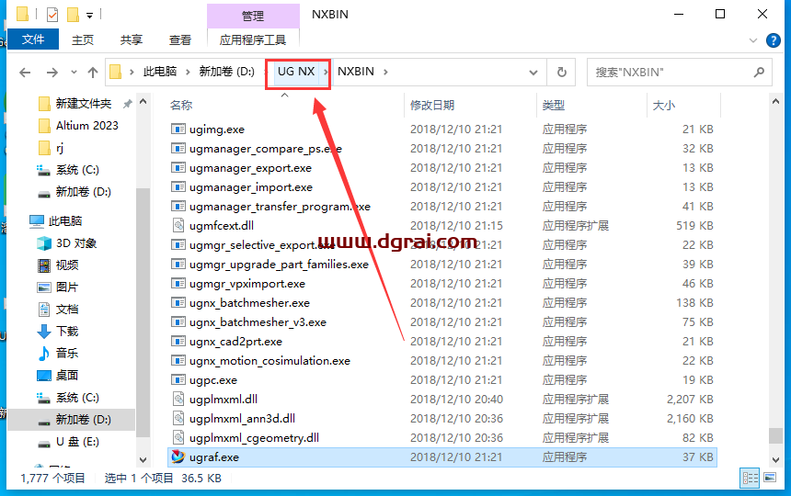Expand the recent locations dropdown arrow
The image size is (791, 496).
[74, 72]
